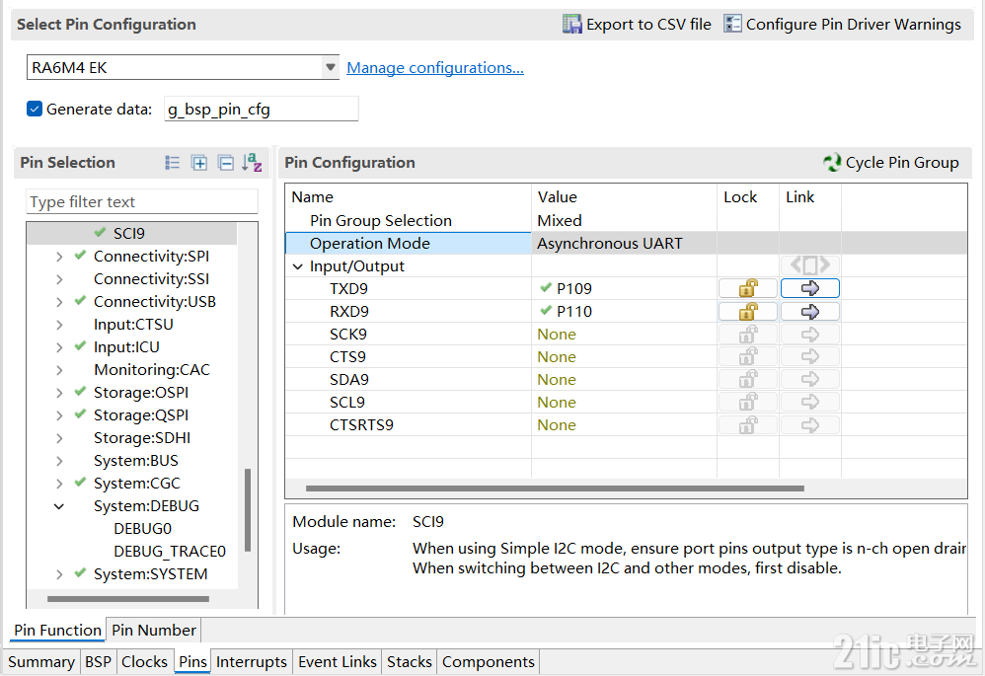Collapse System:DEBUG tree node
The height and width of the screenshot is (676, 985).
(59, 506)
